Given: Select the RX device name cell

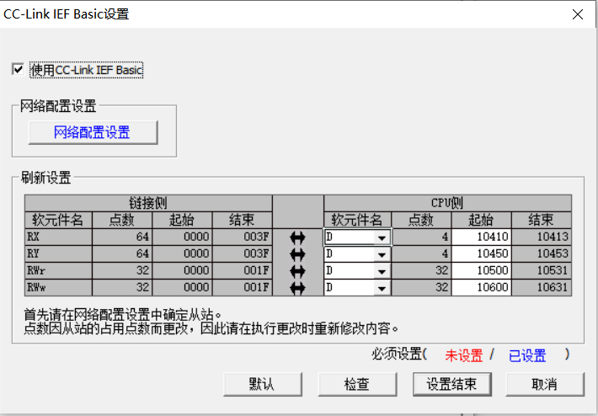Looking at the screenshot, I should click(x=58, y=237).
